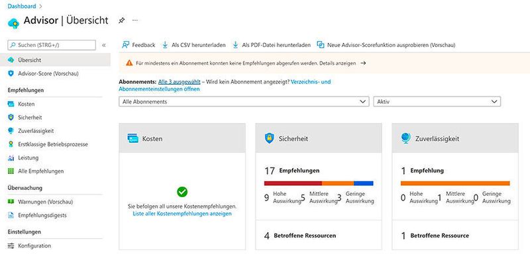Click 17 Empfehlungen in Sicherheit tile
Image resolution: width=530 pixels, height=254 pixels.
pyautogui.click(x=291, y=171)
